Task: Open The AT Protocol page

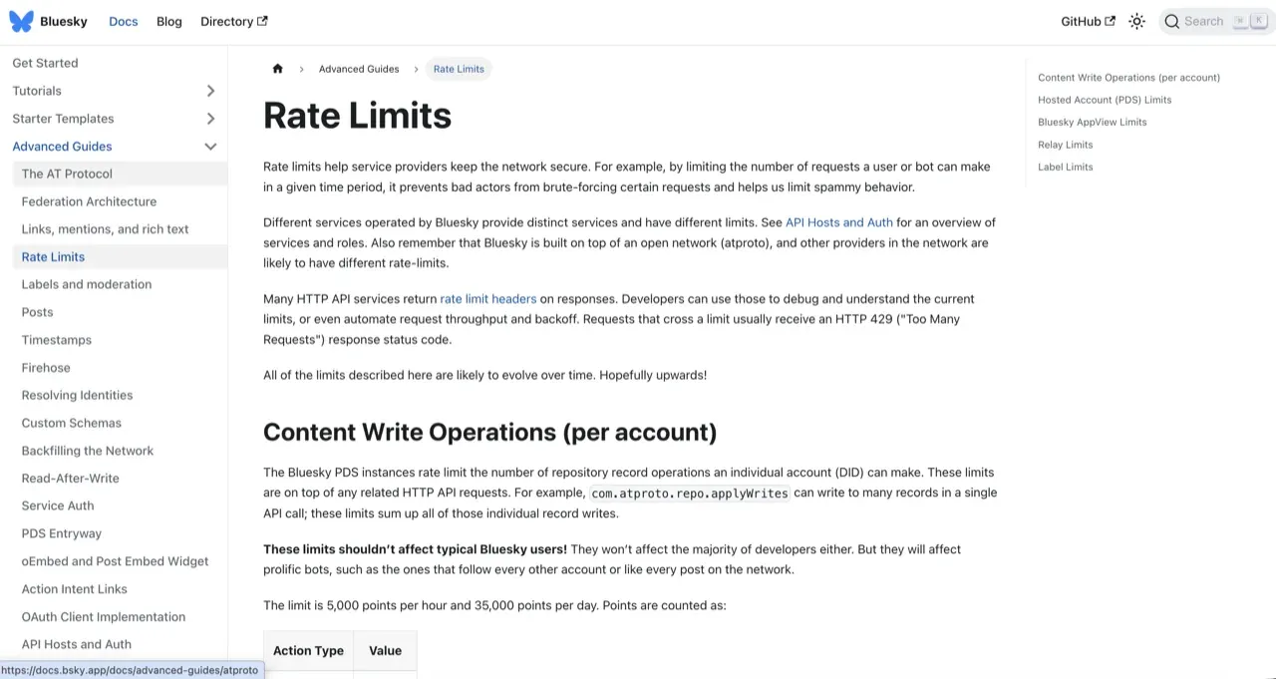Action: (x=67, y=173)
